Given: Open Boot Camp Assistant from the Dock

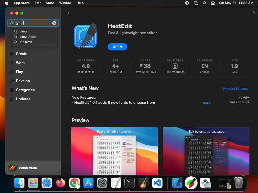Looking at the screenshot, I should click(205, 183).
